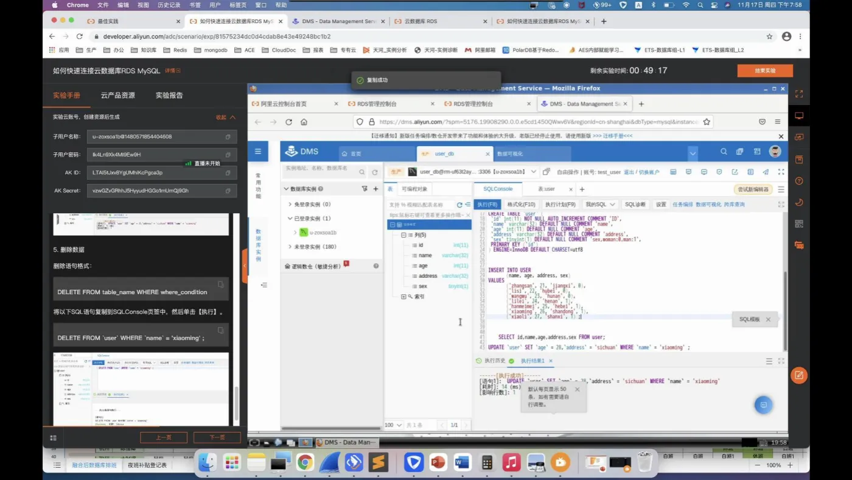This screenshot has width=852, height=480.
Task: Expand 未登录实例 (180) node
Action: pos(290,247)
